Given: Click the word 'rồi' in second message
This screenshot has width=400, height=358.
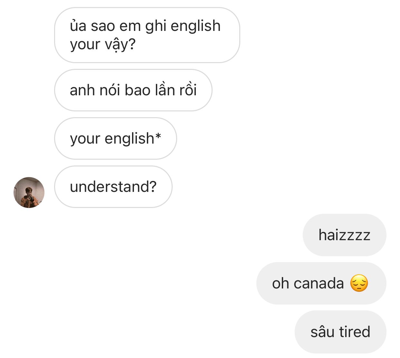Looking at the screenshot, I should pyautogui.click(x=188, y=90).
